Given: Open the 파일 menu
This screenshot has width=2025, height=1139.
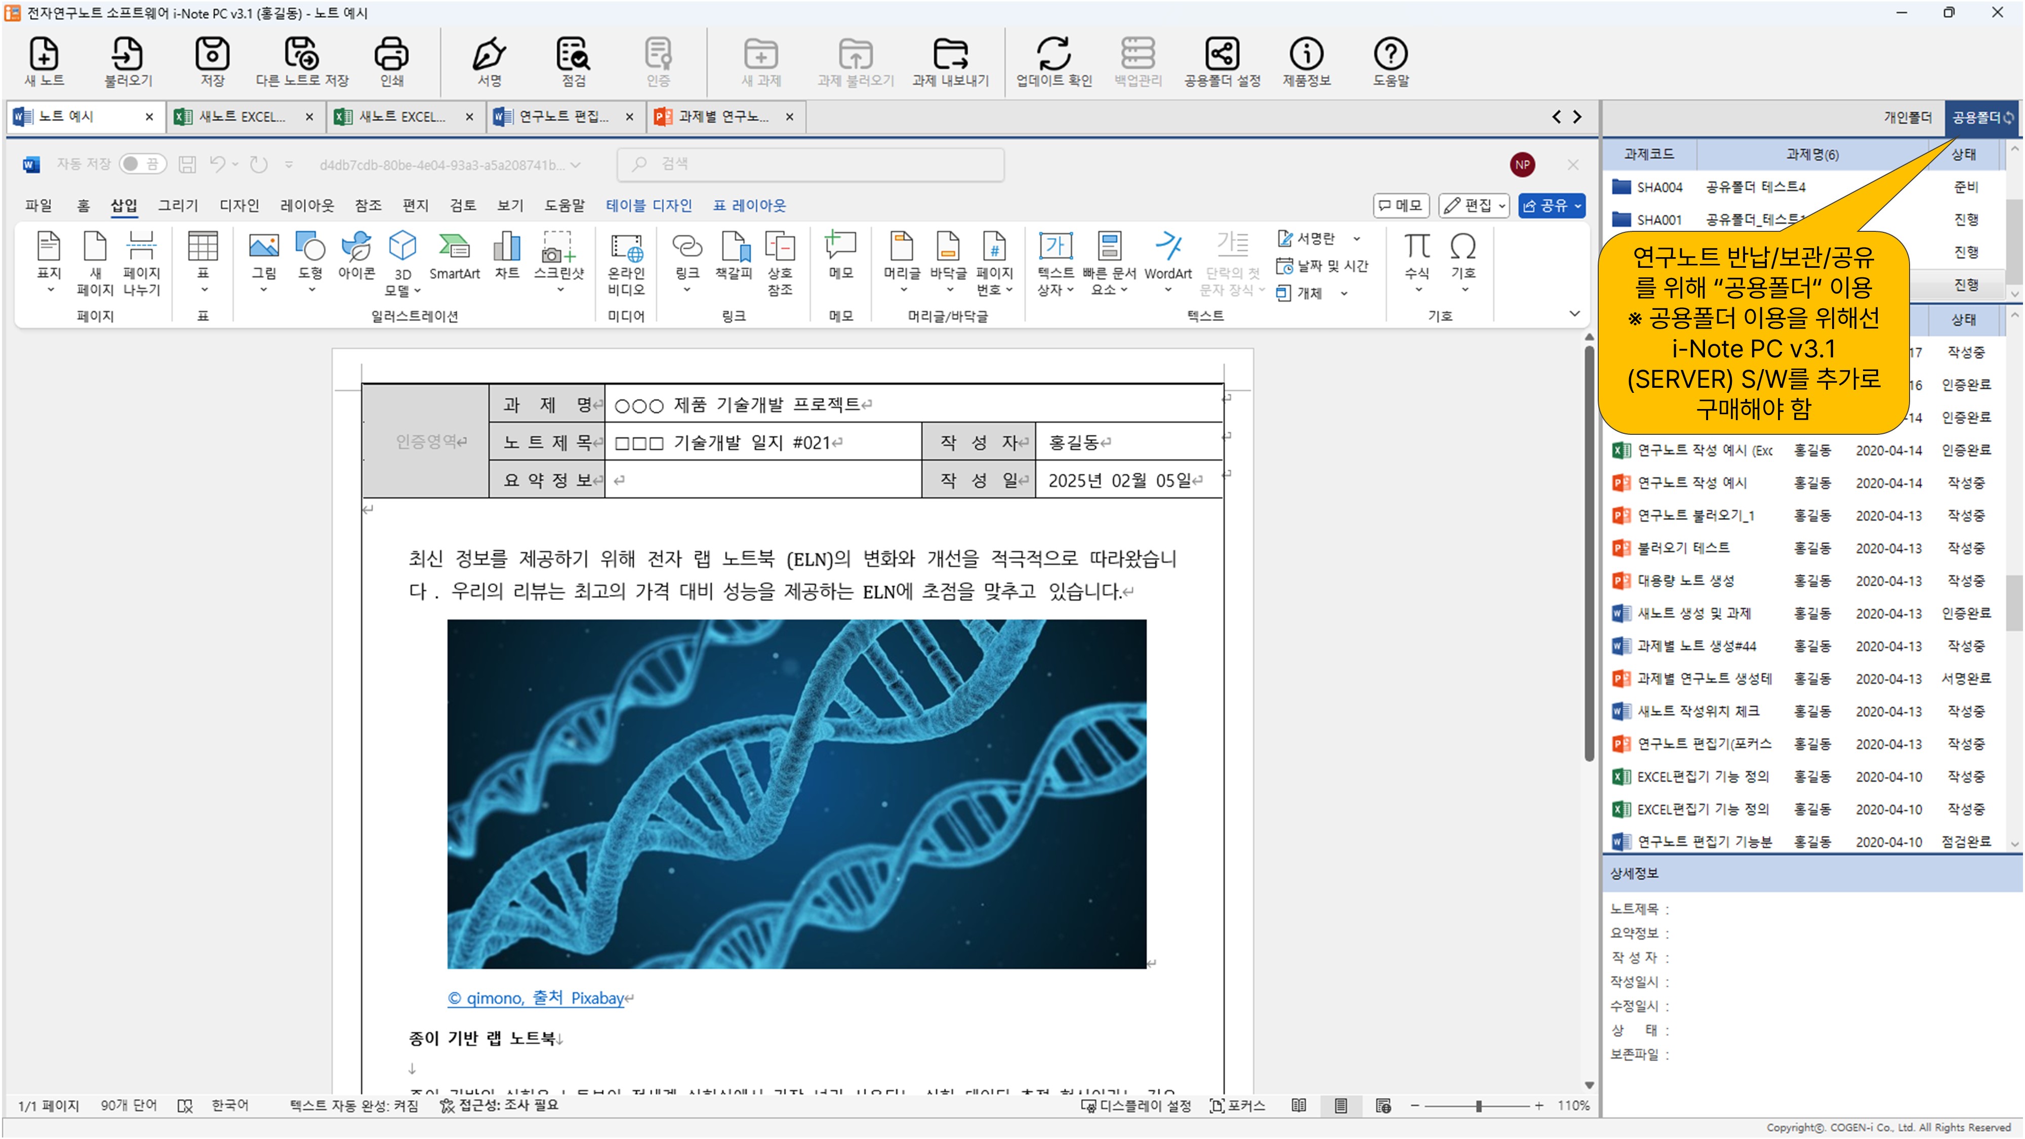Looking at the screenshot, I should [38, 206].
